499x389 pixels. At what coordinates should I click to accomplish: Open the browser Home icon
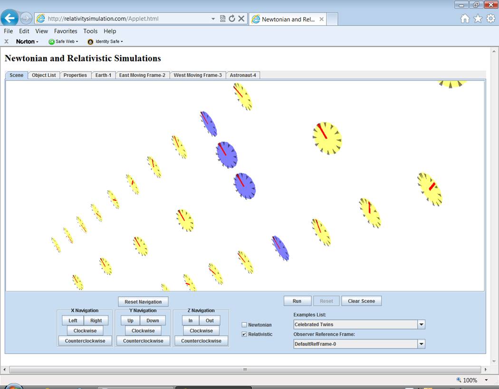click(x=465, y=19)
